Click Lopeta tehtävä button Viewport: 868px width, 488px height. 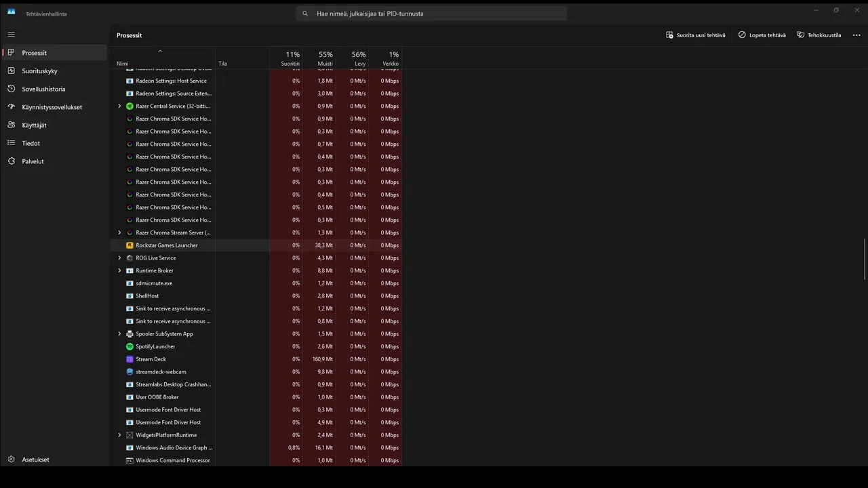click(x=762, y=35)
